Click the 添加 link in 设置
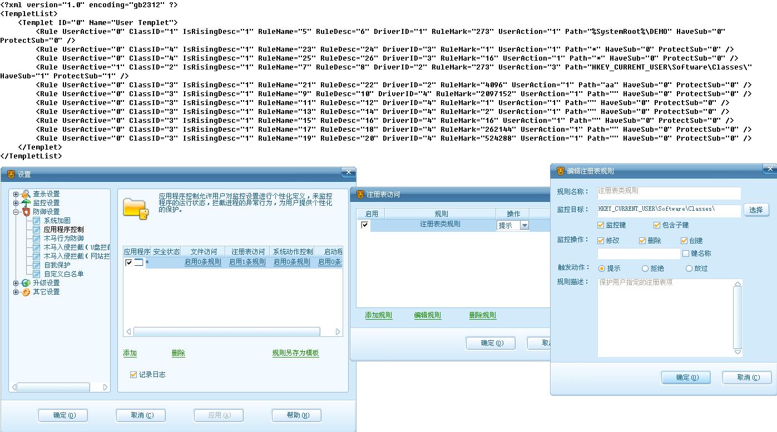The height and width of the screenshot is (432, 777). pyautogui.click(x=130, y=354)
